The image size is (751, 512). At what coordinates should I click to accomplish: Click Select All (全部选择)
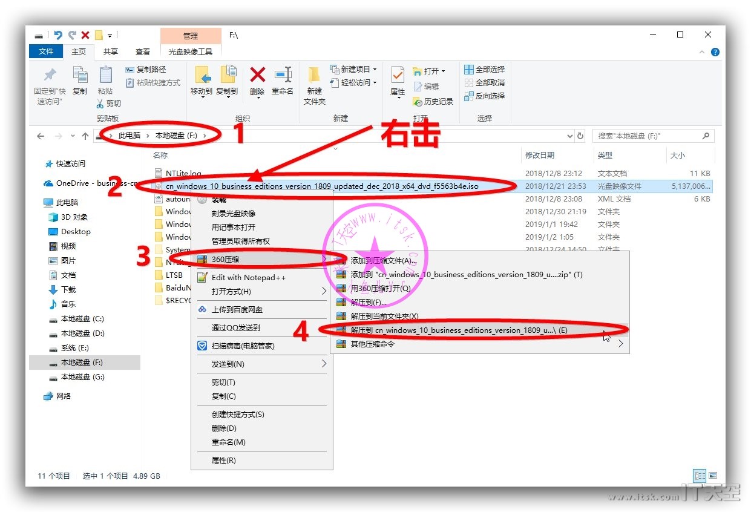(x=484, y=70)
